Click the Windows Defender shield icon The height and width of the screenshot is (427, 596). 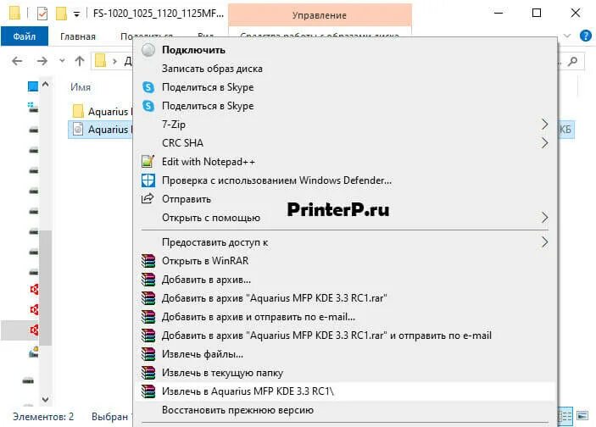(148, 180)
